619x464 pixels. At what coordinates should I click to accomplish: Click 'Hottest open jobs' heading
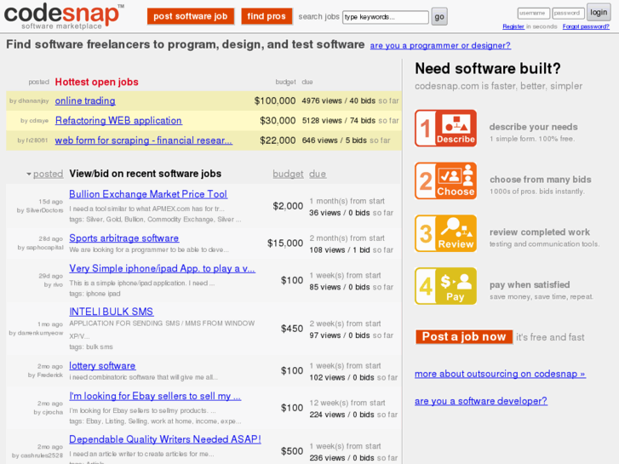point(97,82)
